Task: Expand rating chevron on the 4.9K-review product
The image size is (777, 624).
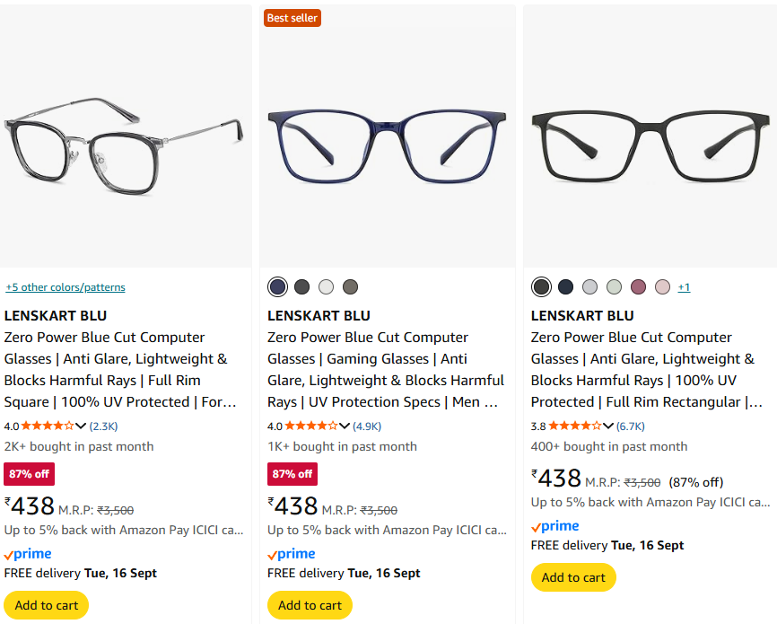Action: click(x=345, y=426)
